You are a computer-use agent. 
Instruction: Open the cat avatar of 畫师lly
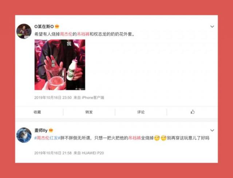point(24,135)
